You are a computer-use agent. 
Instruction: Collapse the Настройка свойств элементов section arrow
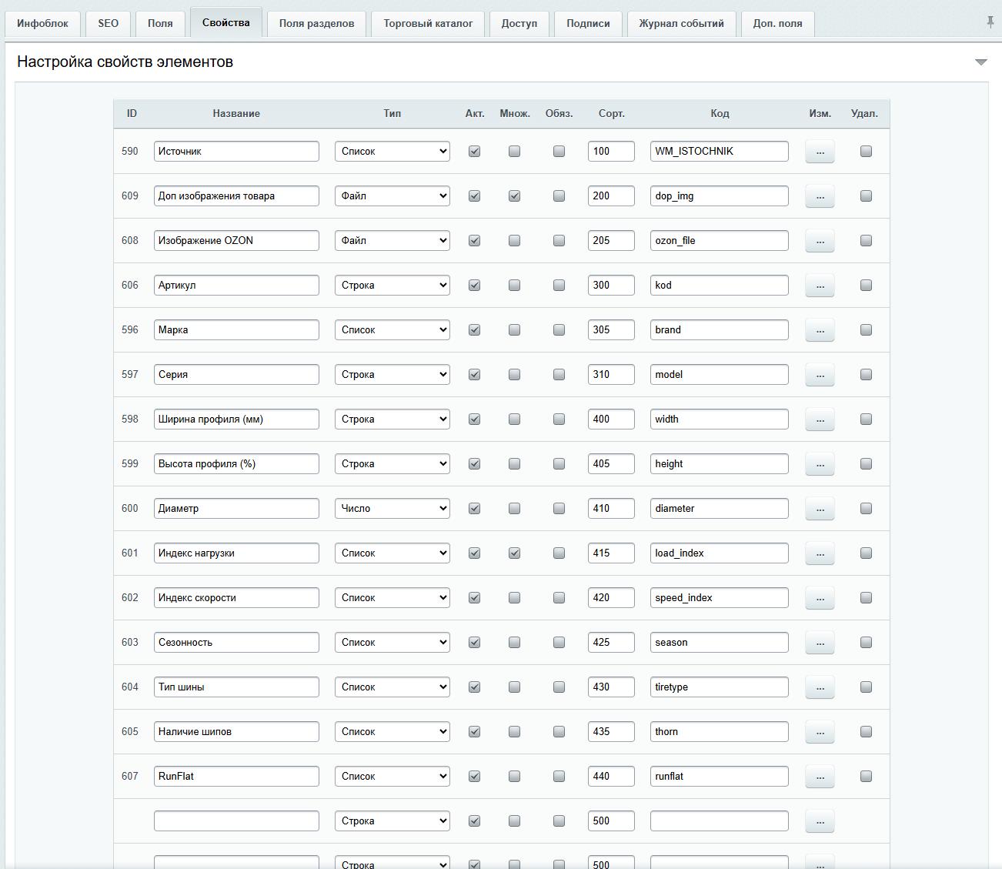(x=980, y=62)
